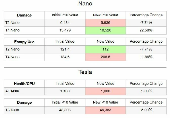Select the green 16,520 cell
The image size is (170, 118).
105,30
